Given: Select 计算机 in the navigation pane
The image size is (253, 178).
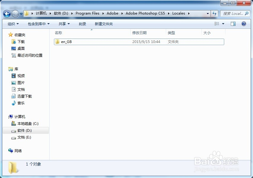Looking at the screenshot, I should click(20, 117).
